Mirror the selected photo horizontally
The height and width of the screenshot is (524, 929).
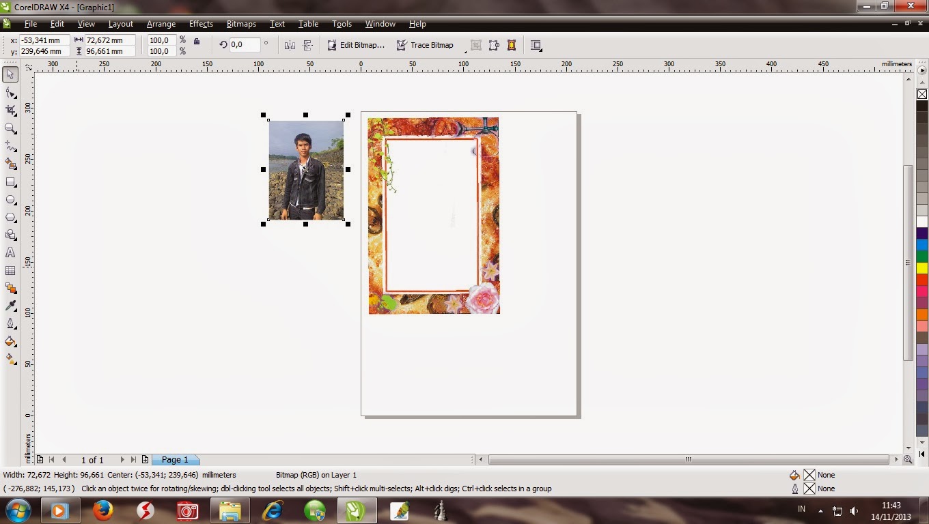pyautogui.click(x=290, y=44)
